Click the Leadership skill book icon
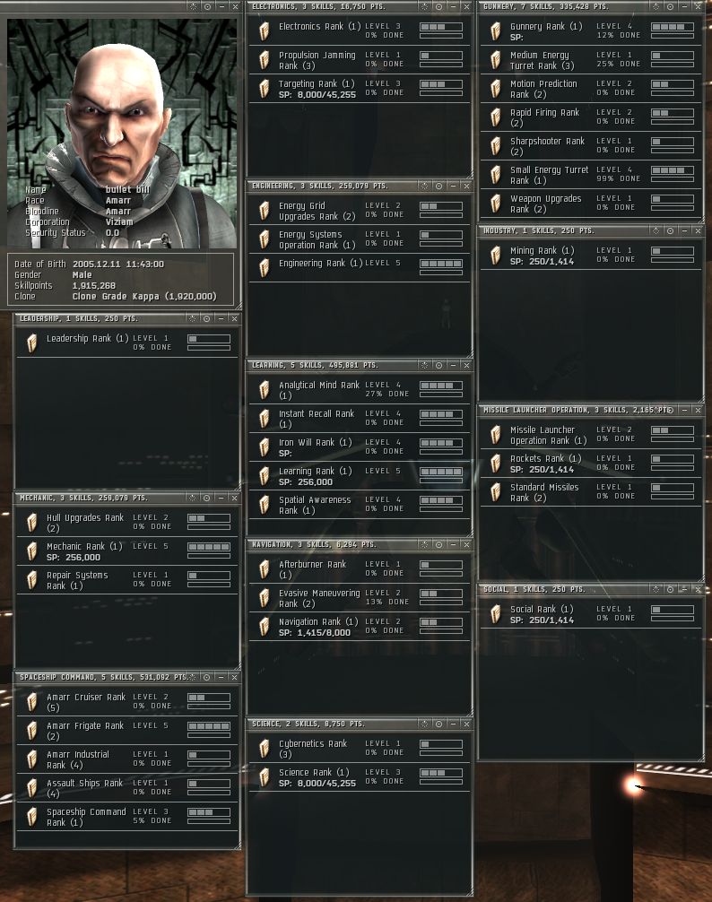This screenshot has height=902, width=712. (31, 343)
